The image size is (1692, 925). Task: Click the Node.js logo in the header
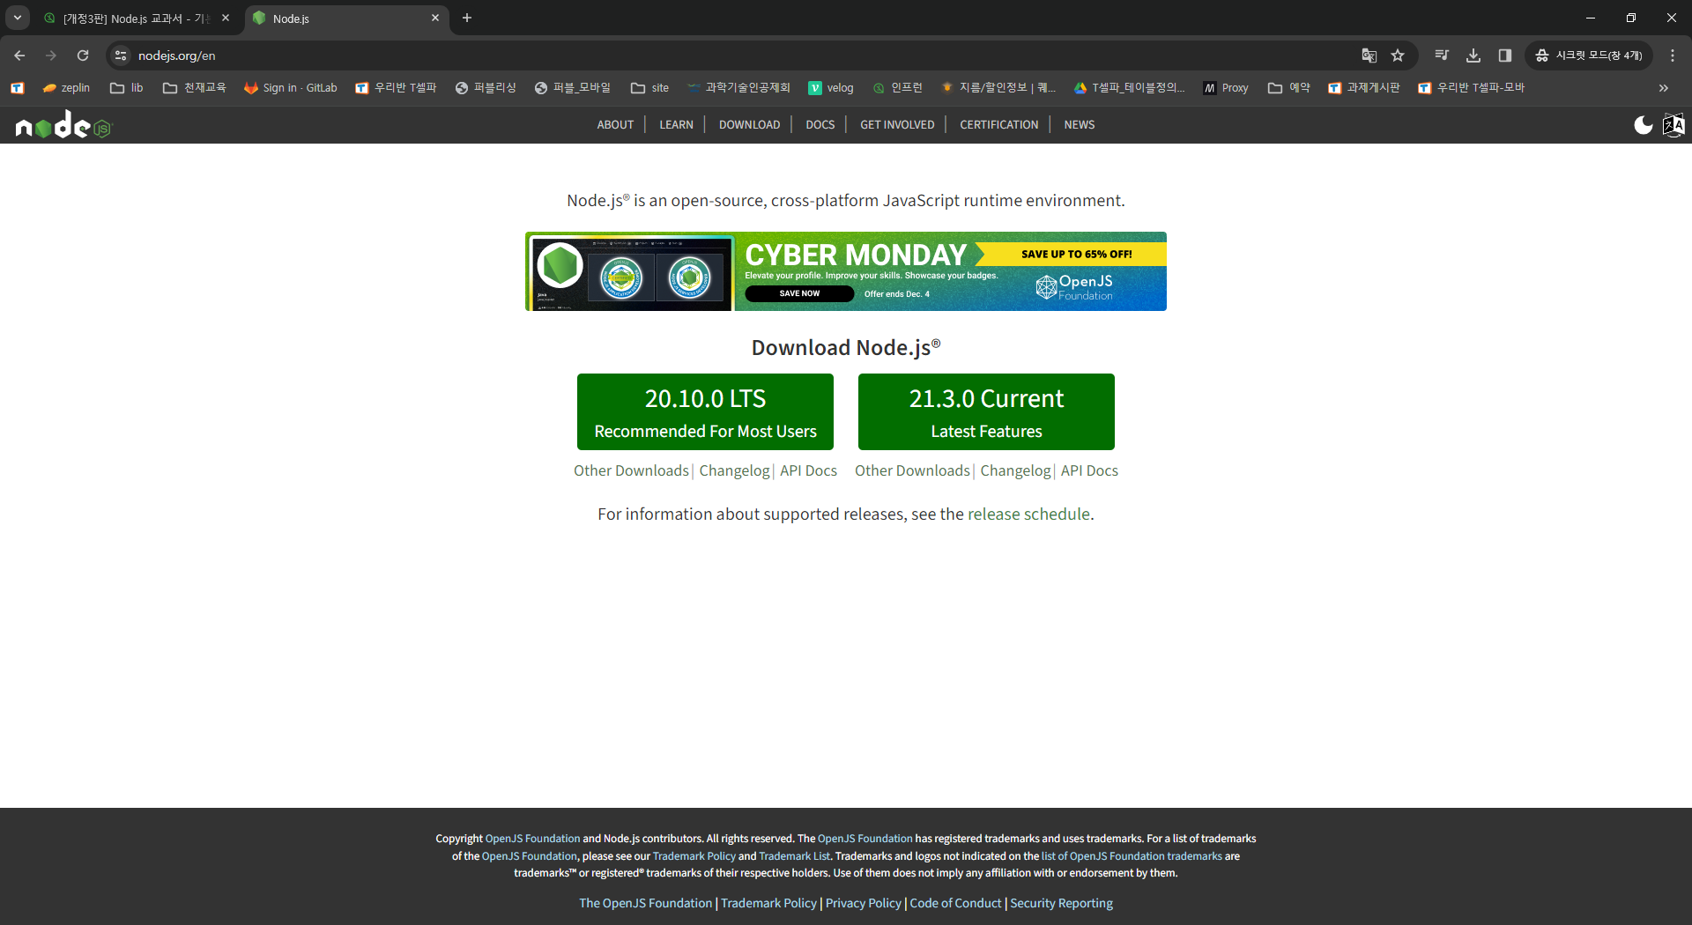tap(64, 125)
